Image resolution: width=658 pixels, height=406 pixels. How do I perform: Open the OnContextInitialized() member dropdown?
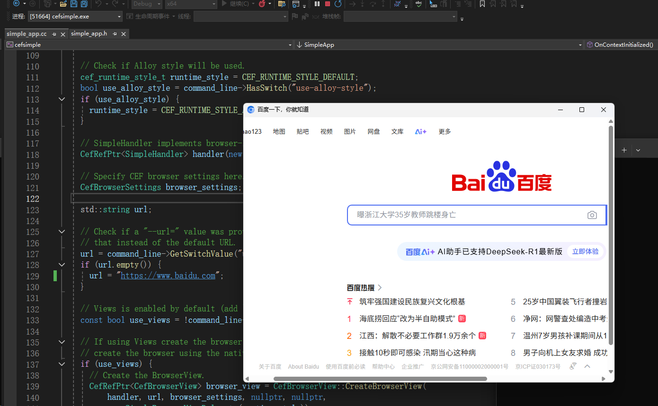[x=621, y=45]
